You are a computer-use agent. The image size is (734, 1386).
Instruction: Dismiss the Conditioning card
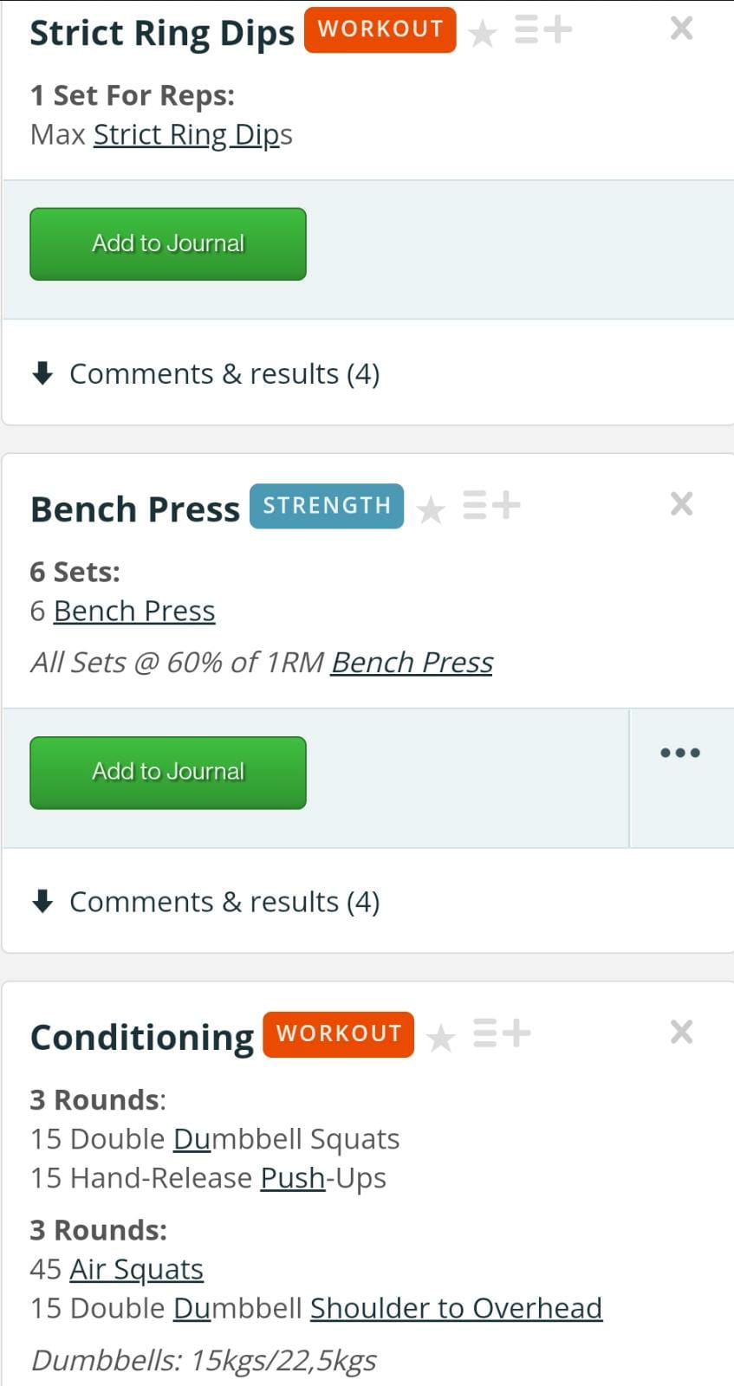point(682,1032)
